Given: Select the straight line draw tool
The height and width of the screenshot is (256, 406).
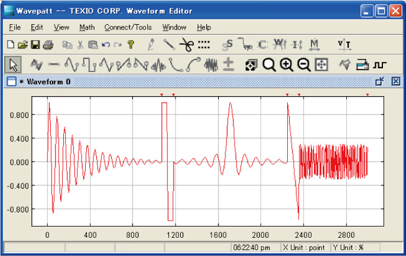Looking at the screenshot, I should click(x=169, y=44).
